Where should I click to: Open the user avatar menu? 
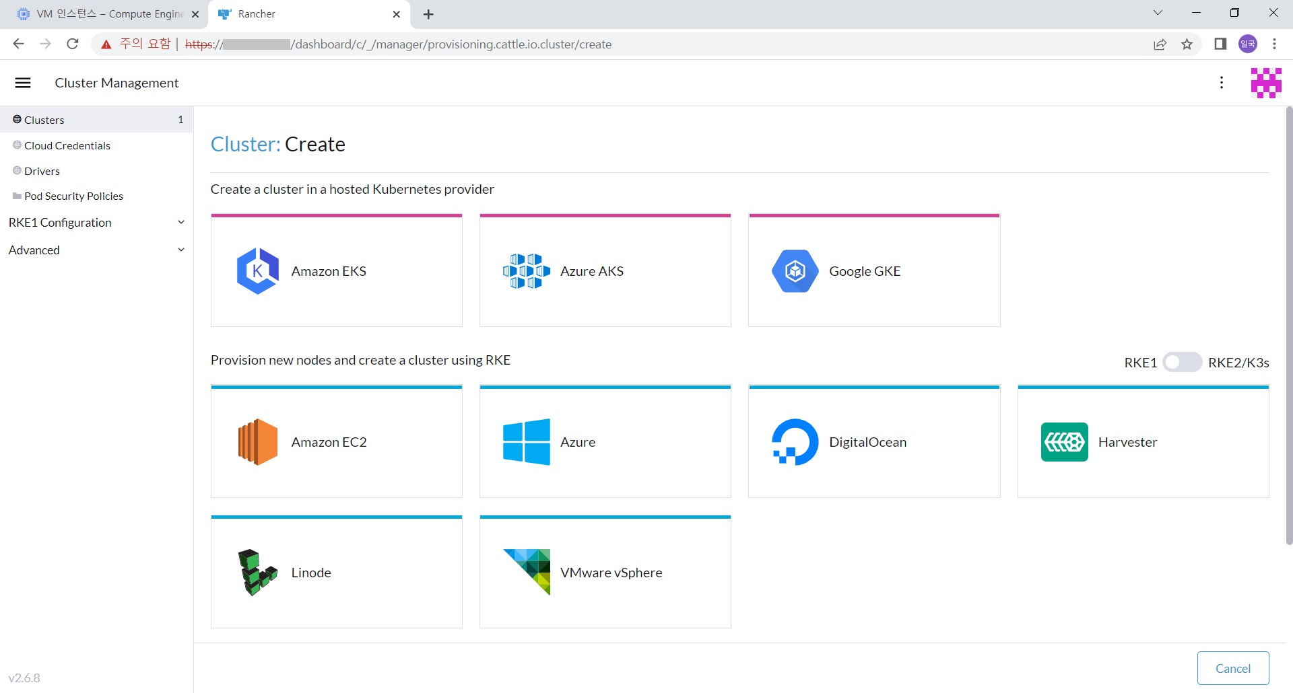point(1266,83)
